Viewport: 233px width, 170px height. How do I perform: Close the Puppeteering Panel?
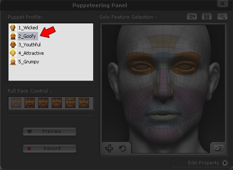click(x=222, y=3)
